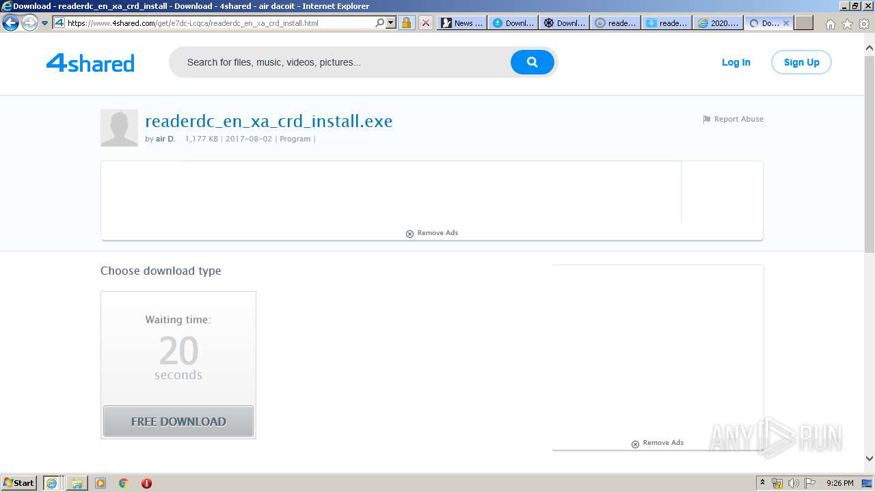
Task: Switch to the second Downl... tab
Action: (564, 23)
